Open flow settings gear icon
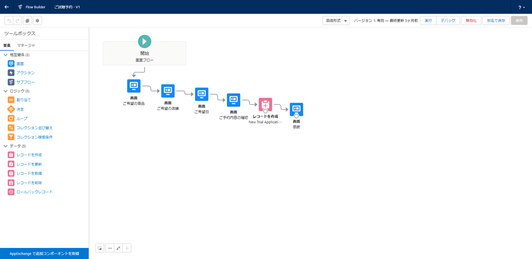This screenshot has height=259, width=532. [37, 21]
